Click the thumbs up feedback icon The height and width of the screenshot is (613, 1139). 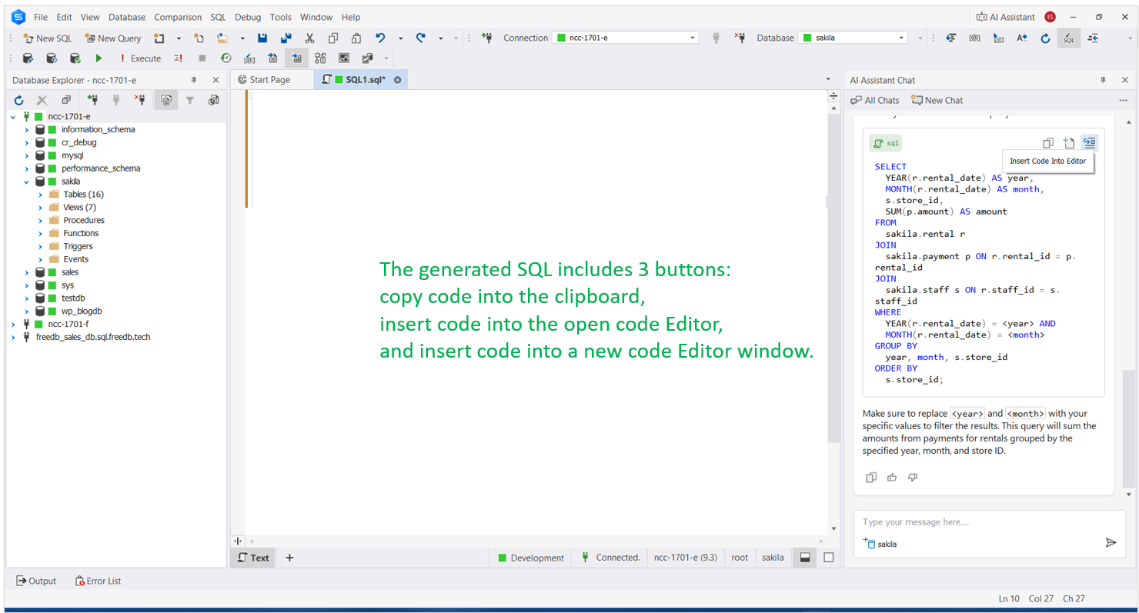(892, 478)
